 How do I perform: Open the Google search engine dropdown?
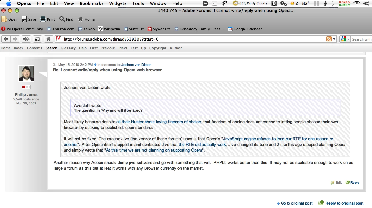345,39
